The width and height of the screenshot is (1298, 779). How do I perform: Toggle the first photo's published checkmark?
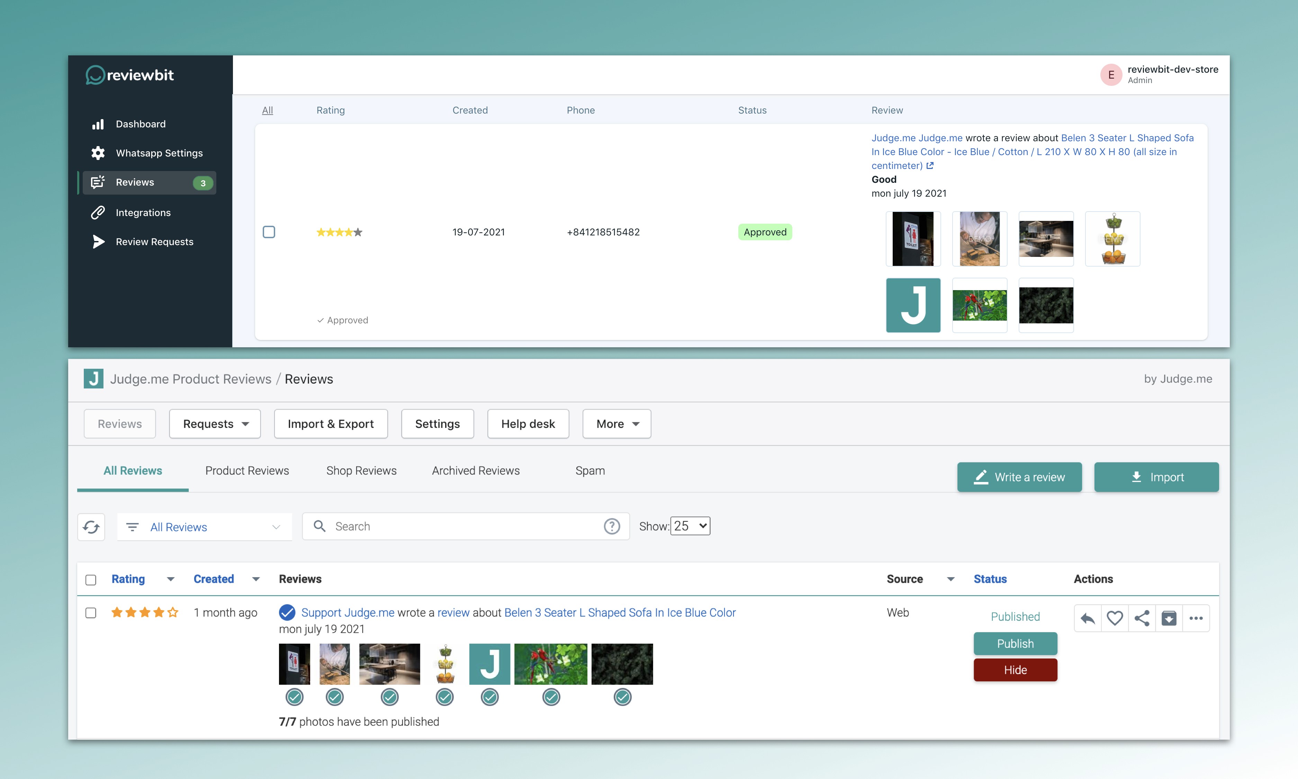[x=294, y=697]
